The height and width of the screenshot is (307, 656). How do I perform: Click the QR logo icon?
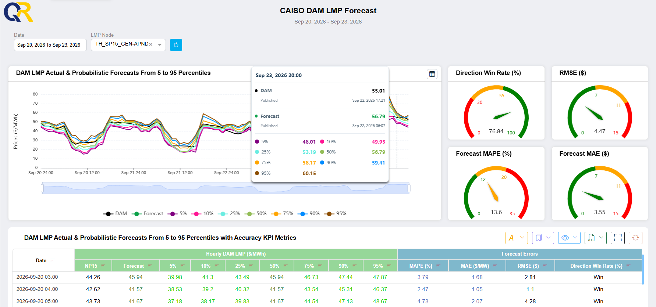(x=18, y=12)
